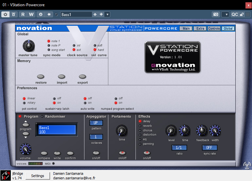This screenshot has width=252, height=181.
Task: Toggle arpeggiator on/off button
Action: 96,153
